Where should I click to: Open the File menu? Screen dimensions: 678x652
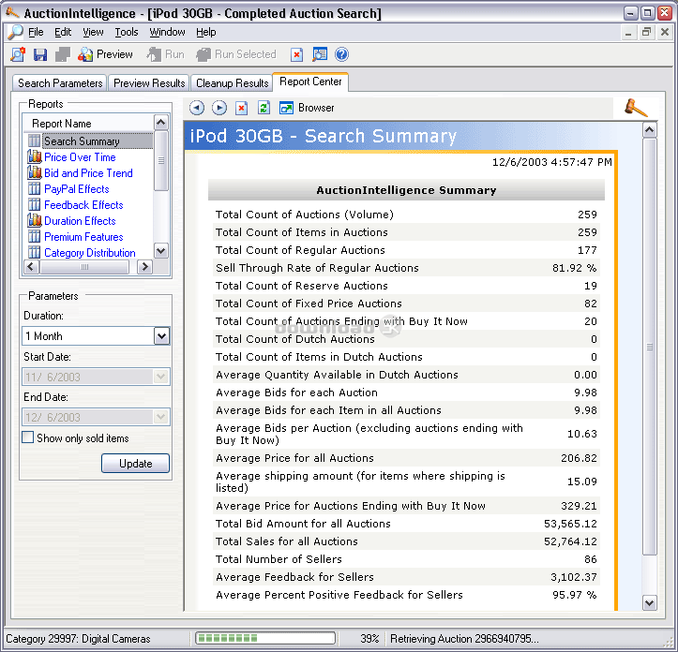click(36, 33)
